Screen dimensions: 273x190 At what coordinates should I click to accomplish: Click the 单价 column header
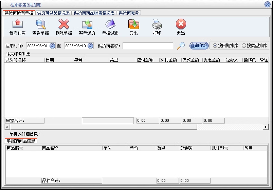[x=142, y=148]
